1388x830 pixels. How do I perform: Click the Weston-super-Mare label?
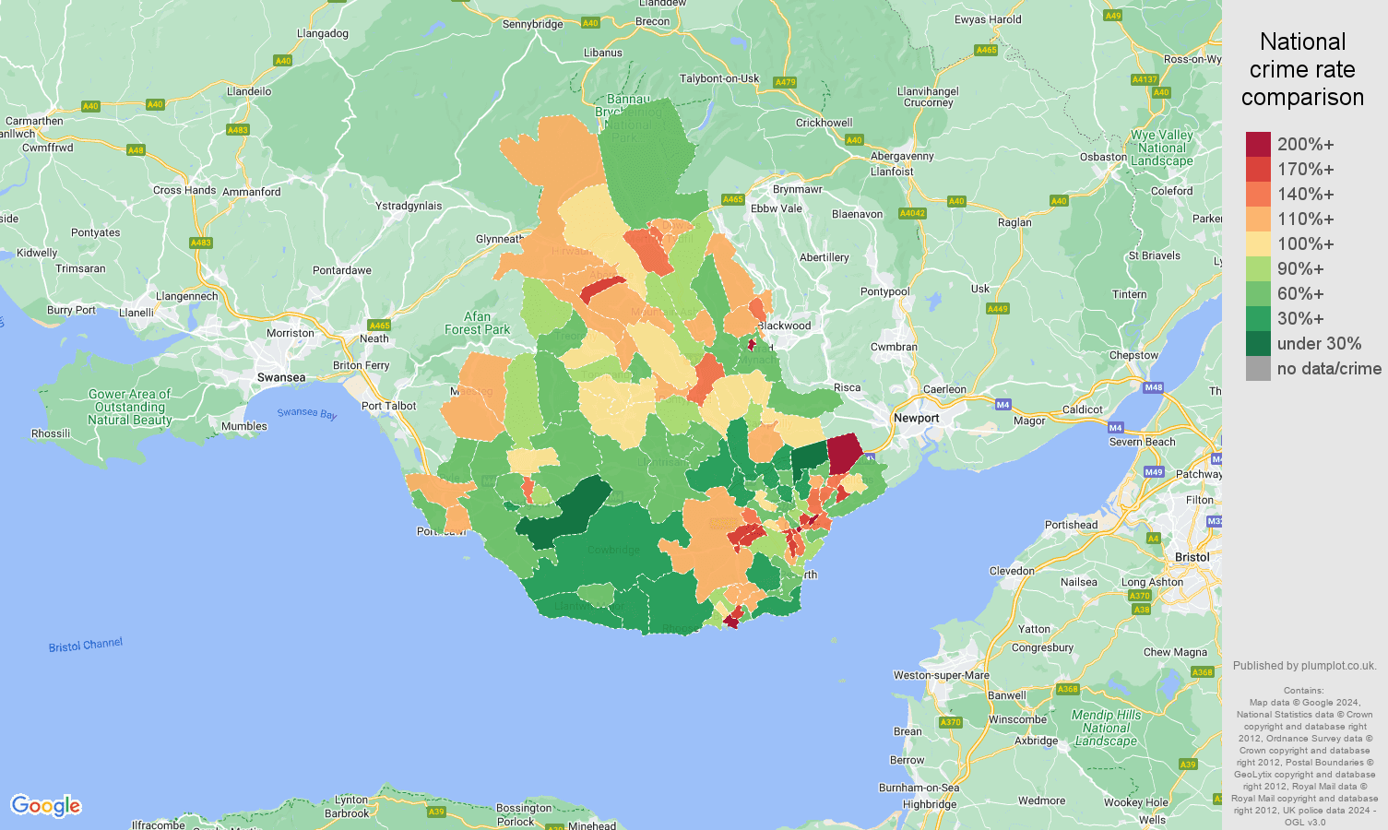pos(941,675)
